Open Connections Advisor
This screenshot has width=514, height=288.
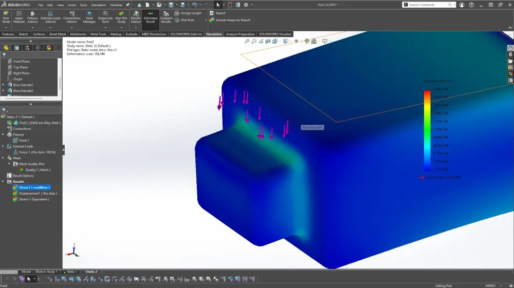click(x=72, y=17)
